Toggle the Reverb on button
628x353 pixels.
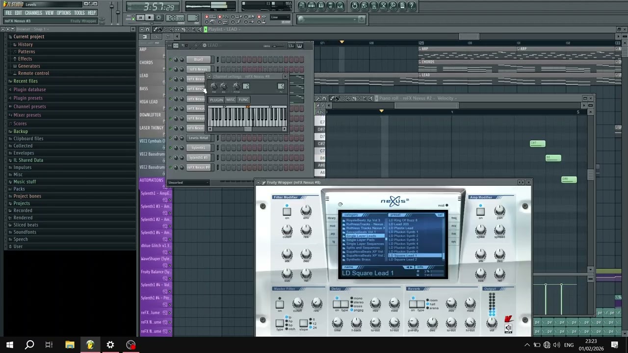(x=413, y=304)
